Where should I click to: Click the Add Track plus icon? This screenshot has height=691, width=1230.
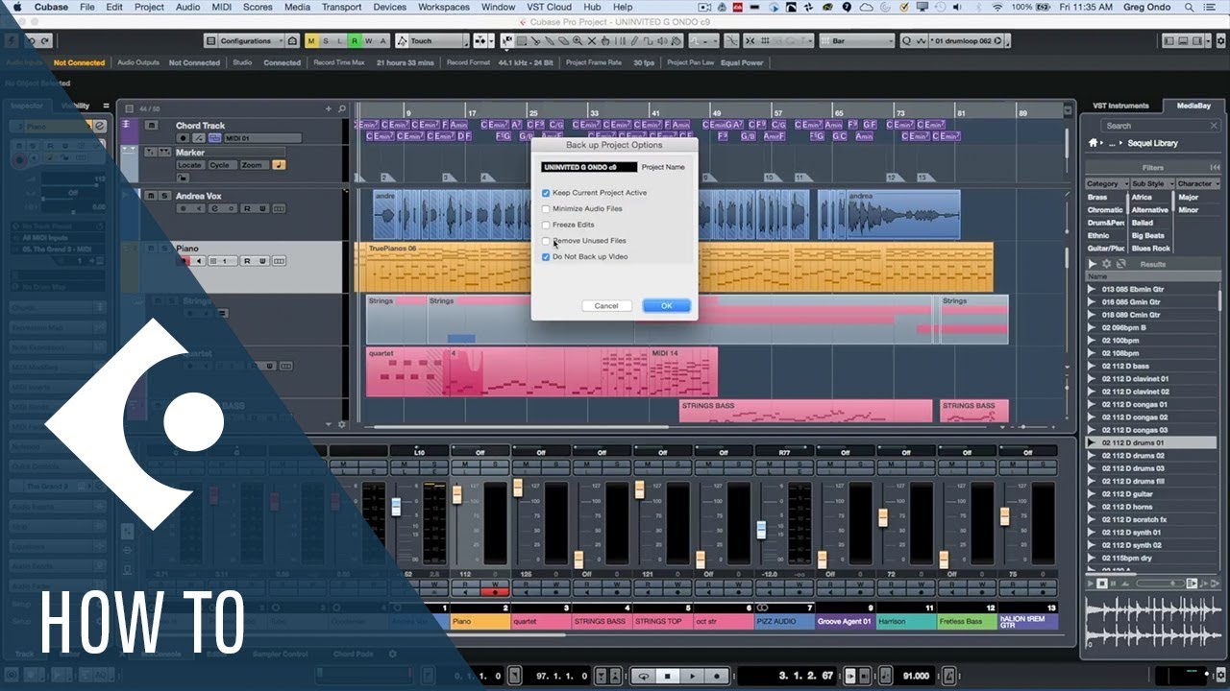click(328, 108)
